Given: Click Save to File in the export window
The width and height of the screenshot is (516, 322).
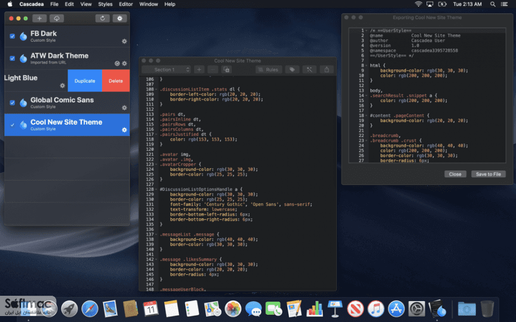Looking at the screenshot, I should click(489, 174).
